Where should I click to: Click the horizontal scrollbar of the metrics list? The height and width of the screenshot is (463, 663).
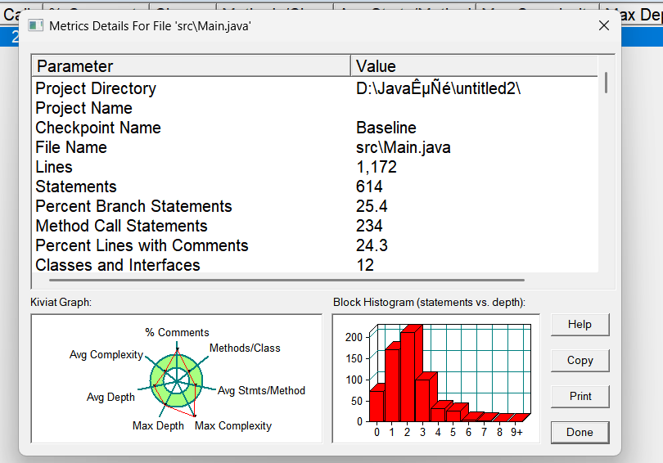286,280
